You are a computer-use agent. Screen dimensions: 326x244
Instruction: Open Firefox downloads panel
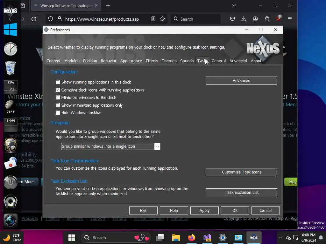pyautogui.click(x=244, y=19)
